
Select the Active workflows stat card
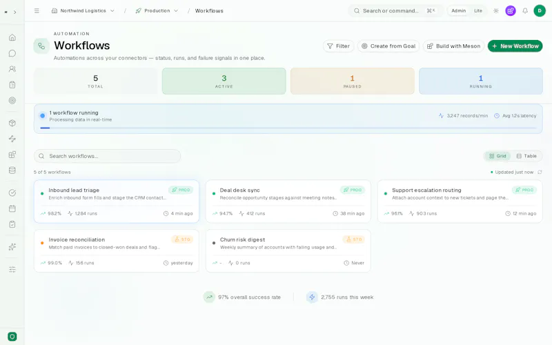pos(224,81)
